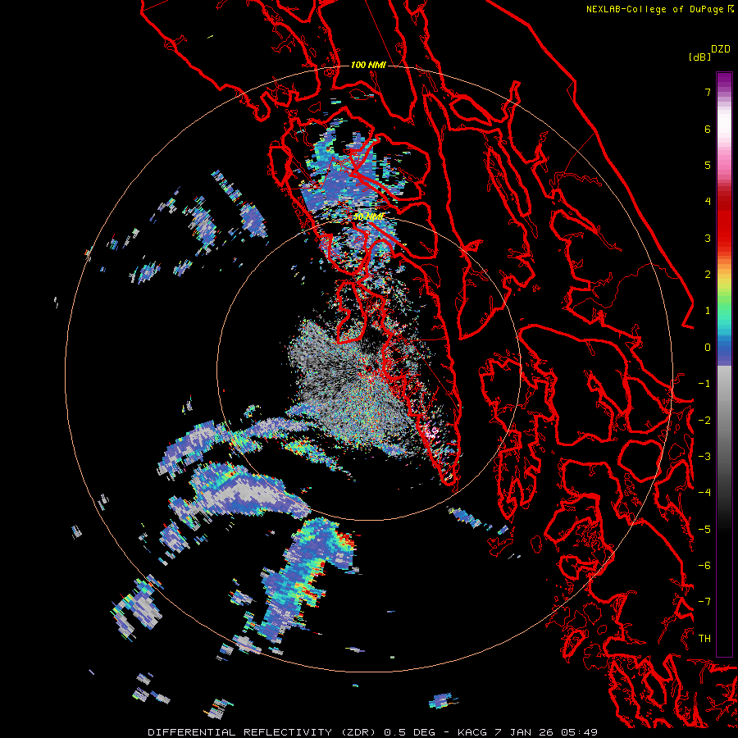Click the 7 JAN 26 date text
738x738 pixels.
[522, 732]
